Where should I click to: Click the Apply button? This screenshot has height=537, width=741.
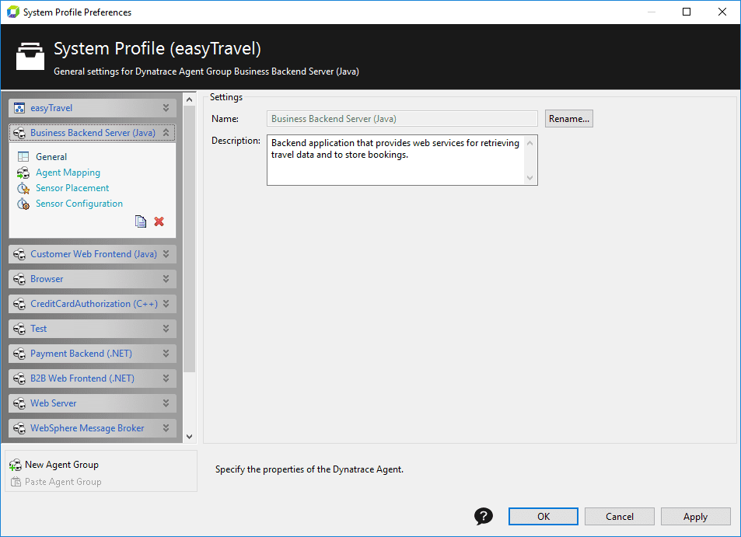click(696, 516)
